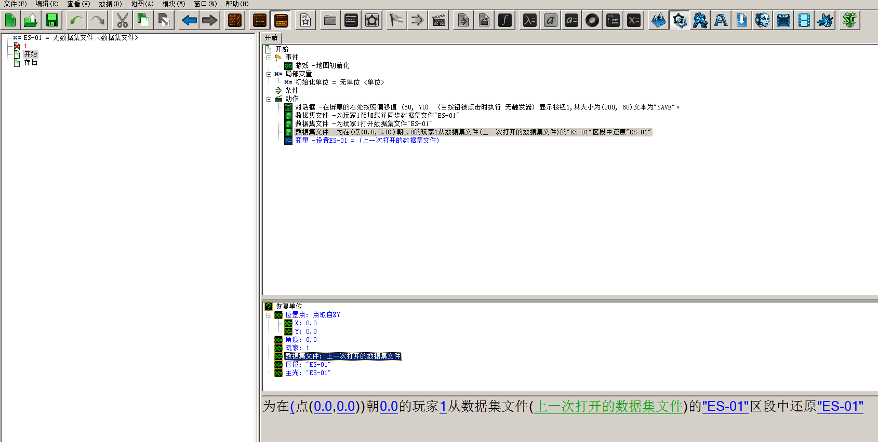
Task: Click the underlined angle value after 朝
Action: [x=389, y=406]
